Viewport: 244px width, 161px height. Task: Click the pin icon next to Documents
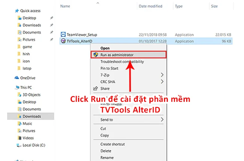point(51,32)
